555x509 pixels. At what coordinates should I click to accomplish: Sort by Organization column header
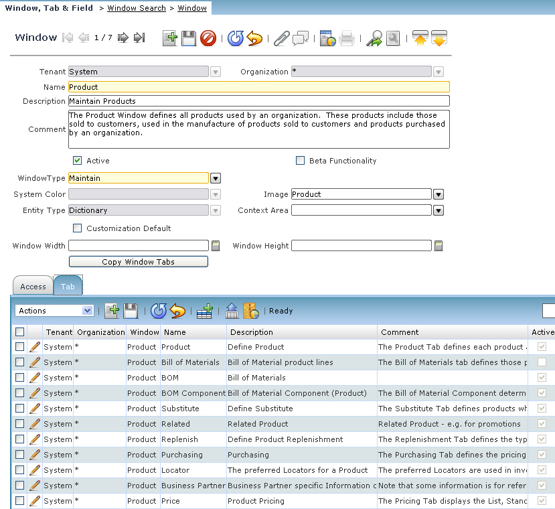coord(101,332)
